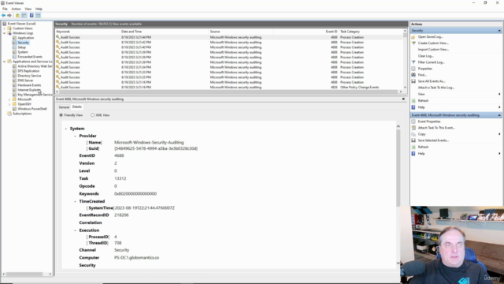Image resolution: width=504 pixels, height=284 pixels.
Task: Click Filter Current Log action
Action: (431, 62)
